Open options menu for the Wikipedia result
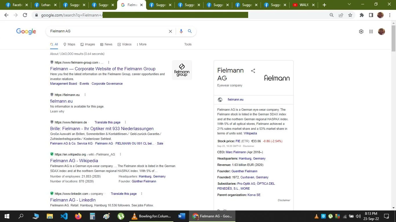The height and width of the screenshot is (222, 396). [x=120, y=154]
